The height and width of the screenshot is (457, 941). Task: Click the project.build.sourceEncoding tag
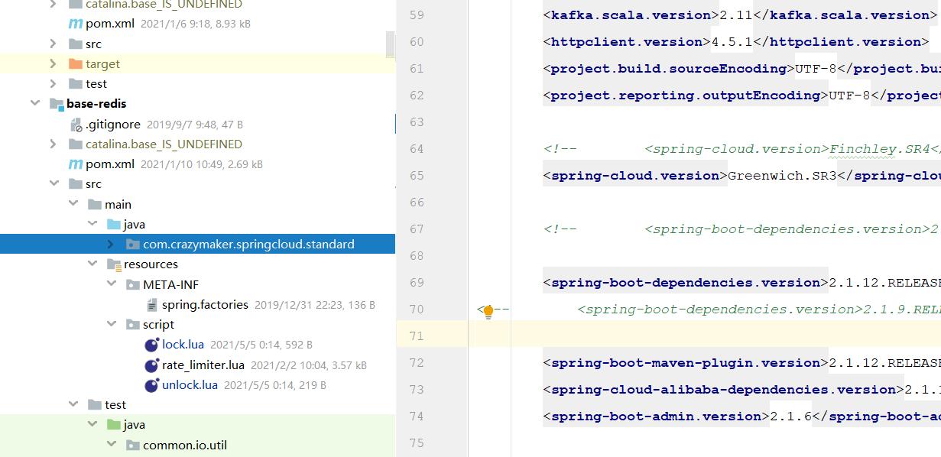tap(669, 69)
